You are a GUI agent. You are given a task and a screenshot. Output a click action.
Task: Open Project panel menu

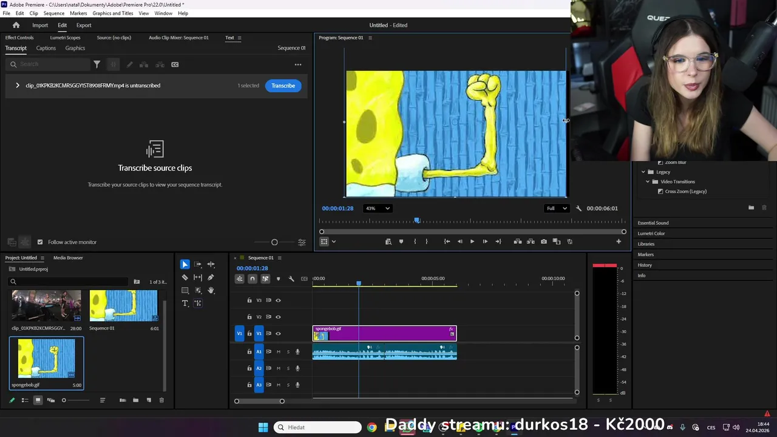(42, 258)
